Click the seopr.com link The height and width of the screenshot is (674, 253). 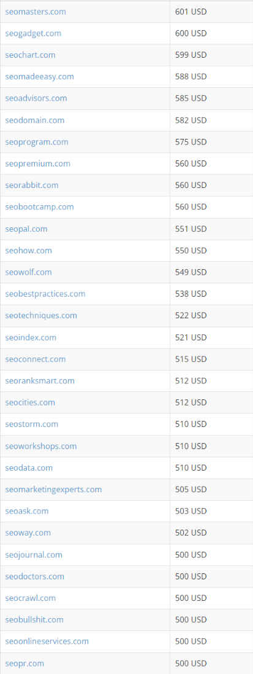25,664
